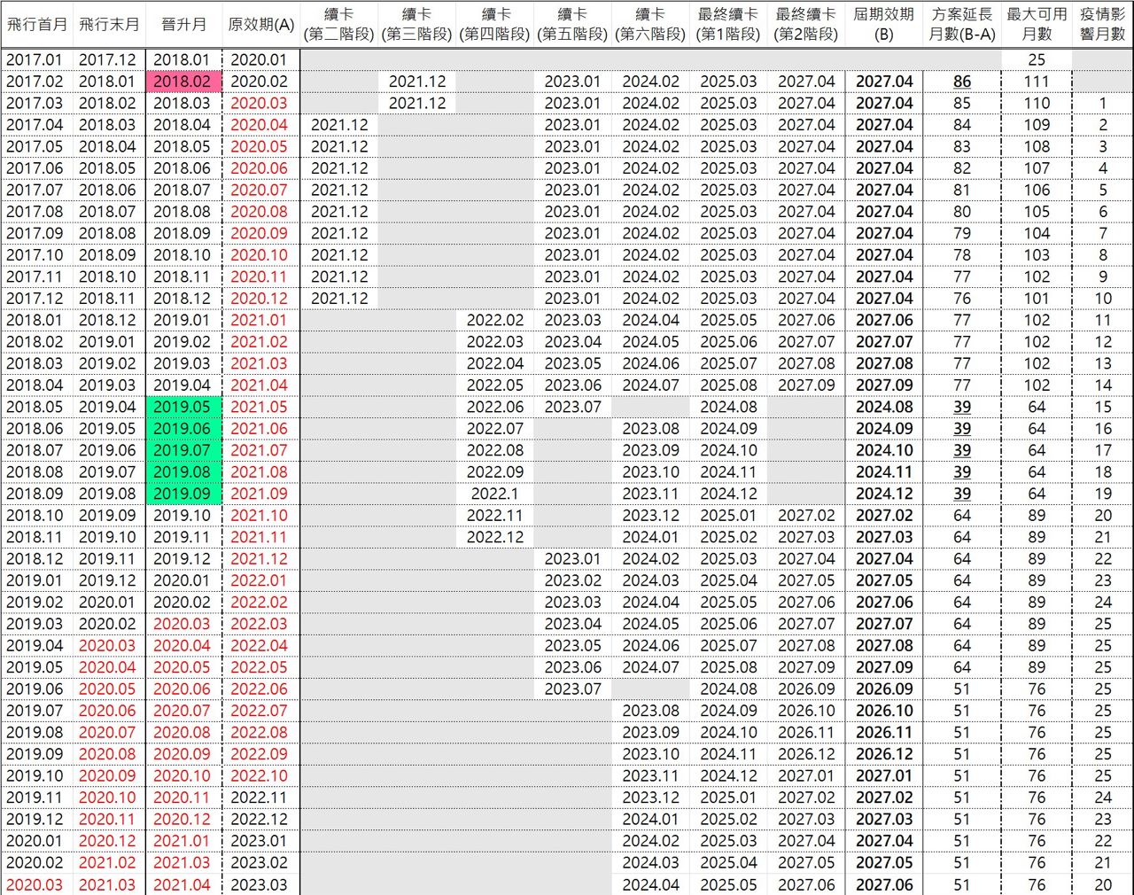Viewport: 1134px width, 895px height.
Task: Select the 最大可用月數 column header
Action: pos(1037,24)
